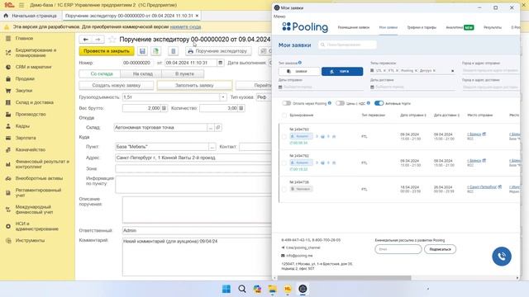Screen dimensions: 529x297
Task: Click the ellipsis button in the Склад field
Action: coord(211,128)
